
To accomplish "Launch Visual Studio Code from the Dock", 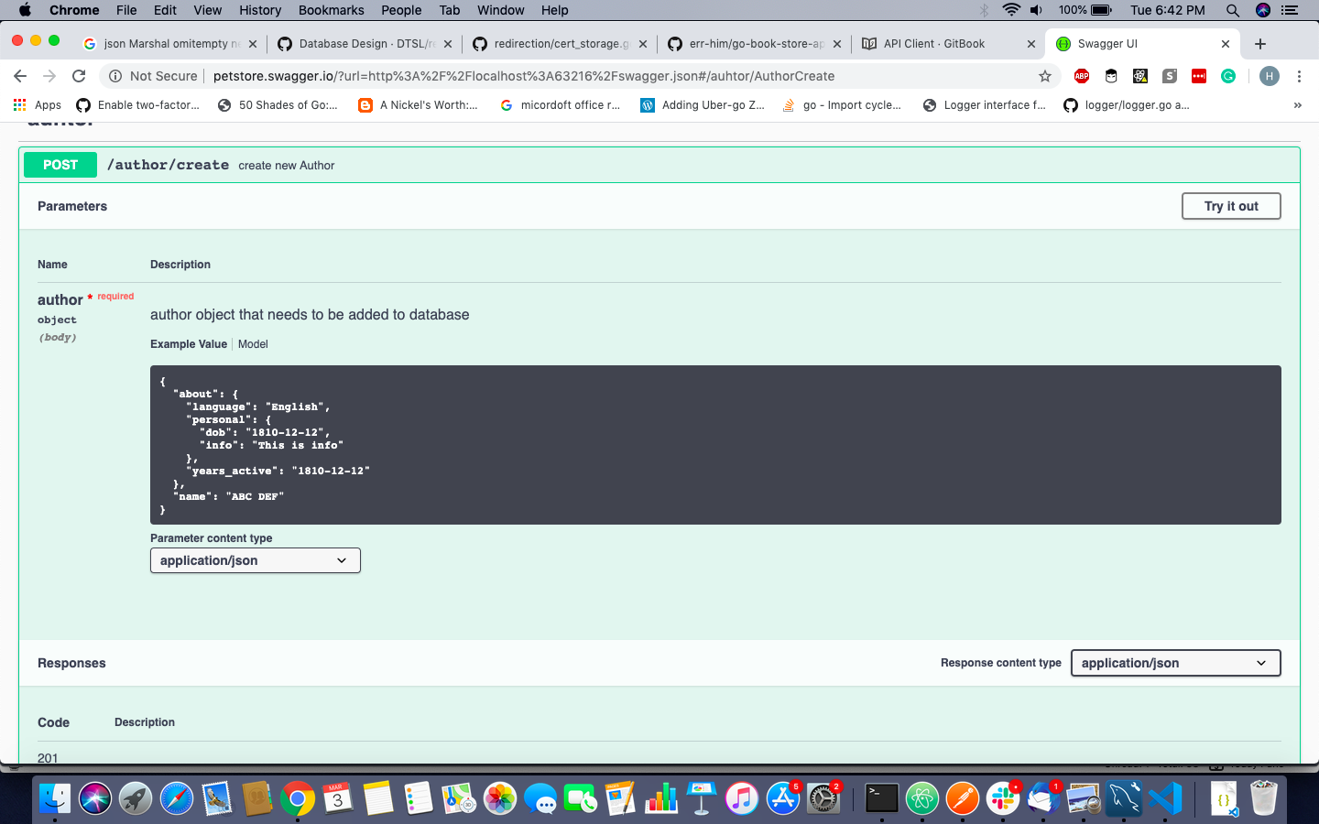I will (x=1164, y=798).
